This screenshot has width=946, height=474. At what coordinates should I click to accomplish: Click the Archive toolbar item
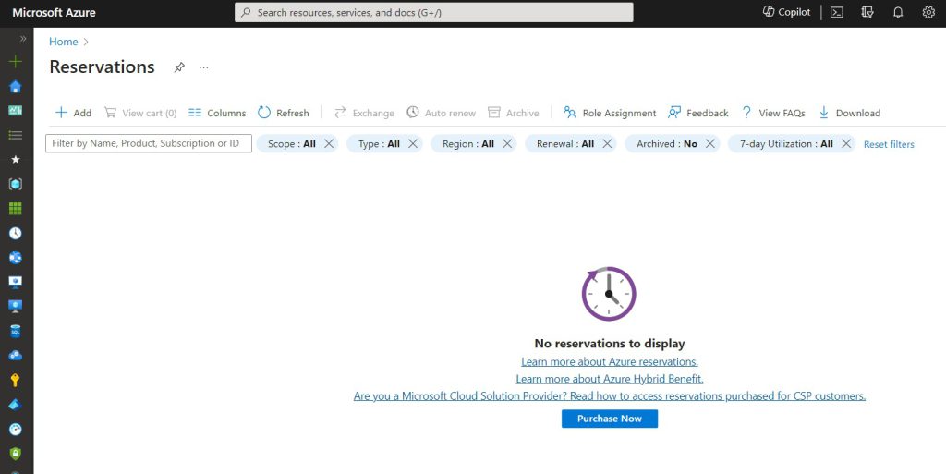click(x=514, y=113)
